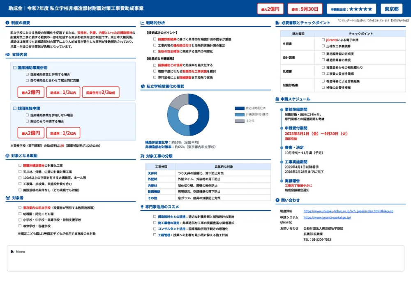Click the calendar icon beside 申請スケジュール
411x290 pixels.
click(x=277, y=99)
